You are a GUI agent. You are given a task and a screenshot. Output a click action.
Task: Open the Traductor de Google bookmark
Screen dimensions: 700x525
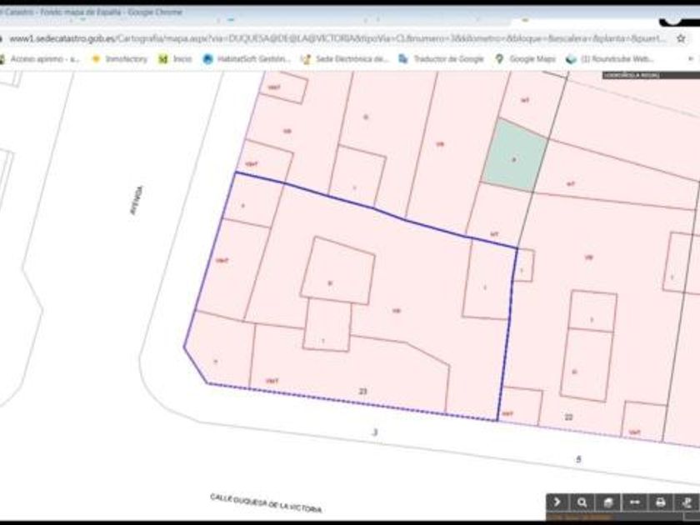(441, 59)
